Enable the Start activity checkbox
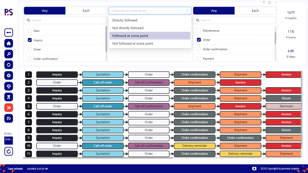The image size is (308, 173). coord(30,30)
